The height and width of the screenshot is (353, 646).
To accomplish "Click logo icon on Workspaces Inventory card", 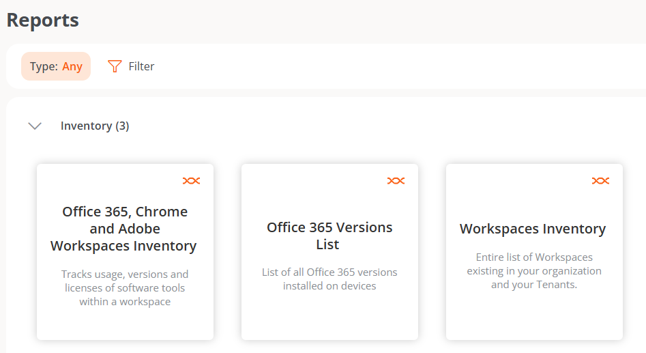I will tap(600, 181).
